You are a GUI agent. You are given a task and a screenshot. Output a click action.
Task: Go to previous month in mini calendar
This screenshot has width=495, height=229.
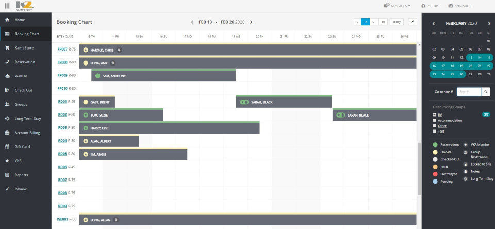(x=434, y=23)
